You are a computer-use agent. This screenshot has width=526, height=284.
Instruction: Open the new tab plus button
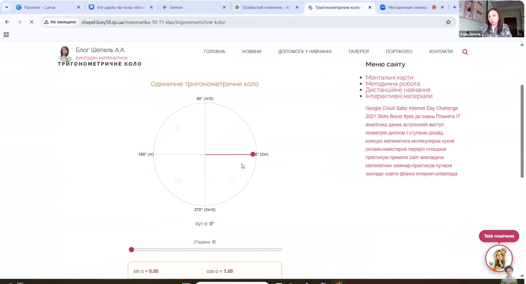click(x=454, y=7)
